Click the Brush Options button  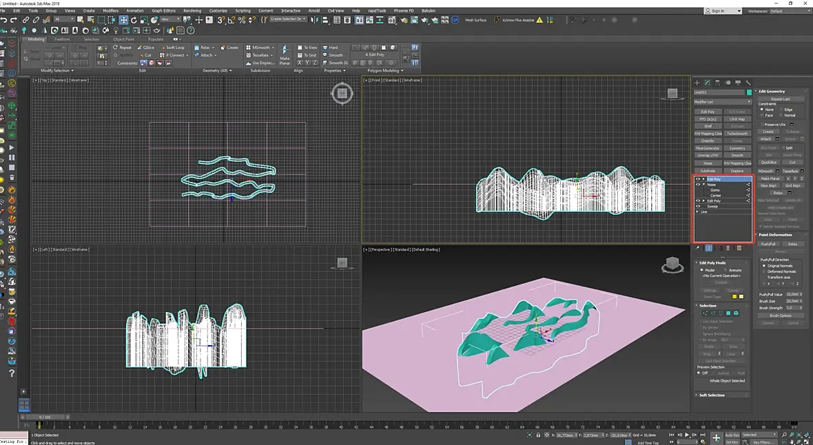coord(781,315)
